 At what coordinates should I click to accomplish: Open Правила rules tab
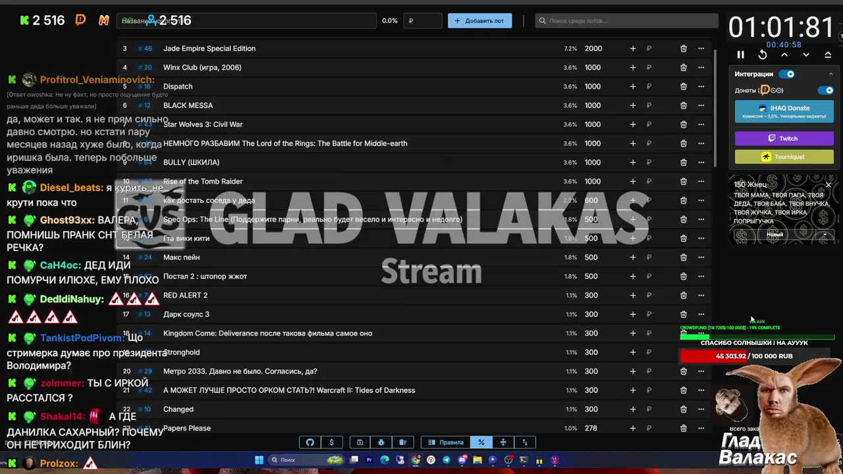pos(446,442)
